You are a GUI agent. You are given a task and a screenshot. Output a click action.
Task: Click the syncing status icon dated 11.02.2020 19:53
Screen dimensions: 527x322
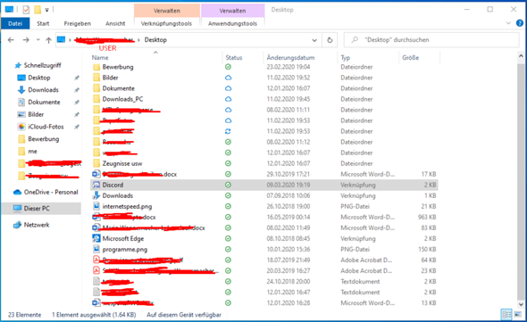(228, 131)
